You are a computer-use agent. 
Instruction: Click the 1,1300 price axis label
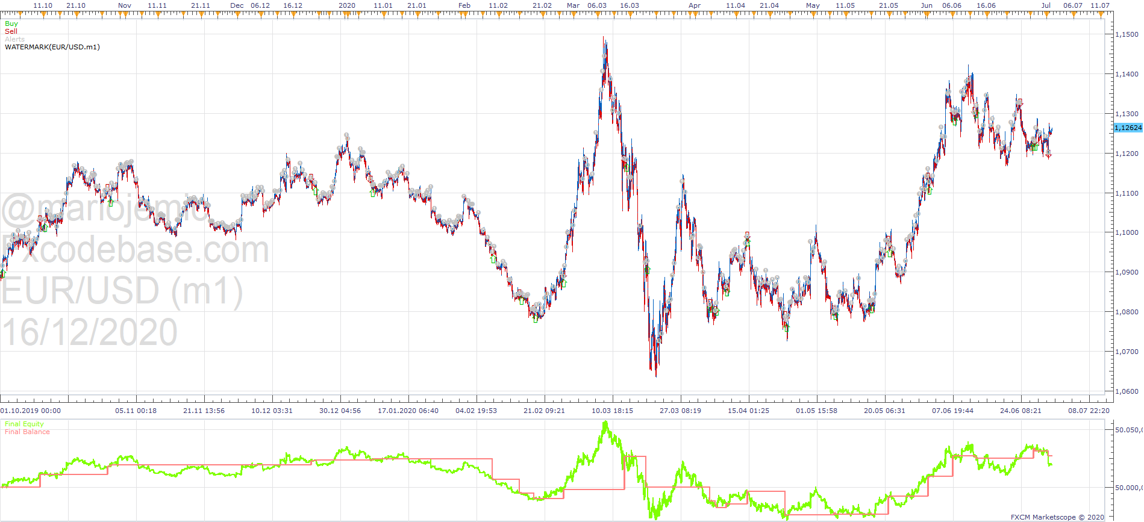1127,114
